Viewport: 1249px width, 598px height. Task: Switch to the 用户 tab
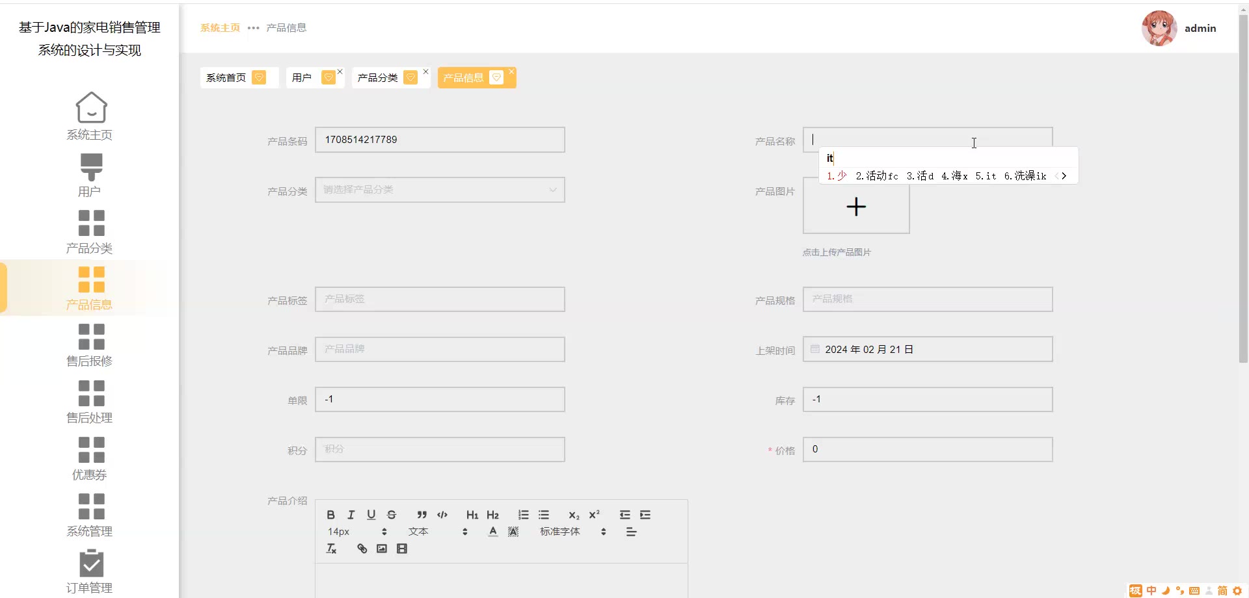(x=302, y=78)
